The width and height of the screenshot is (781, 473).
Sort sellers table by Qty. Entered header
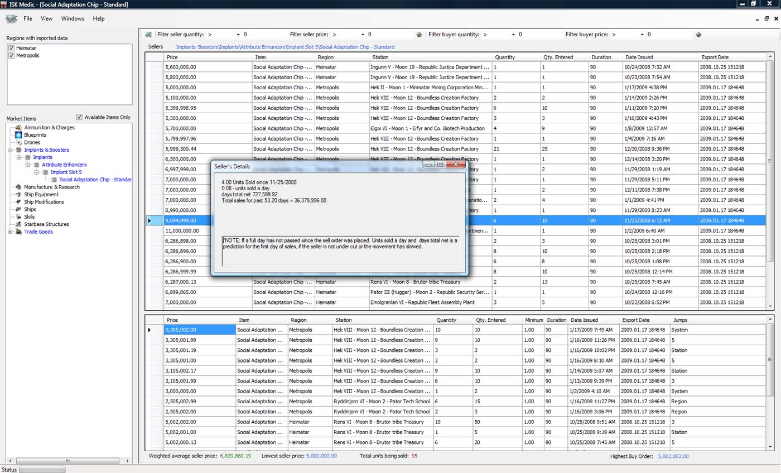[x=565, y=57]
